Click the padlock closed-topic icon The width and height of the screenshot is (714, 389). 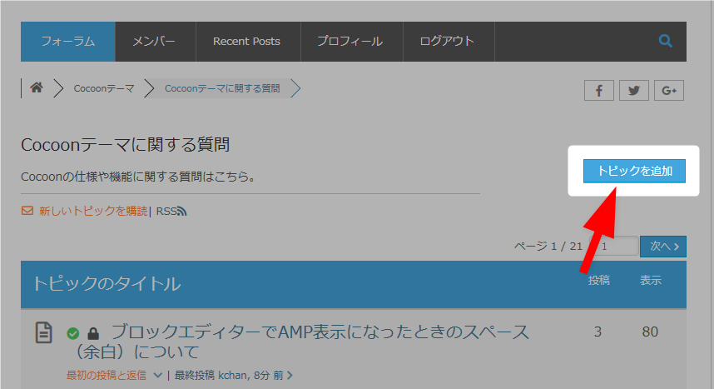click(x=93, y=333)
